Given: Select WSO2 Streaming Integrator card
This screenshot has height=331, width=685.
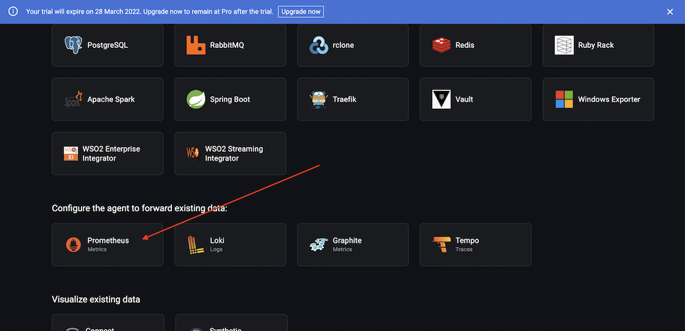Looking at the screenshot, I should tap(230, 153).
